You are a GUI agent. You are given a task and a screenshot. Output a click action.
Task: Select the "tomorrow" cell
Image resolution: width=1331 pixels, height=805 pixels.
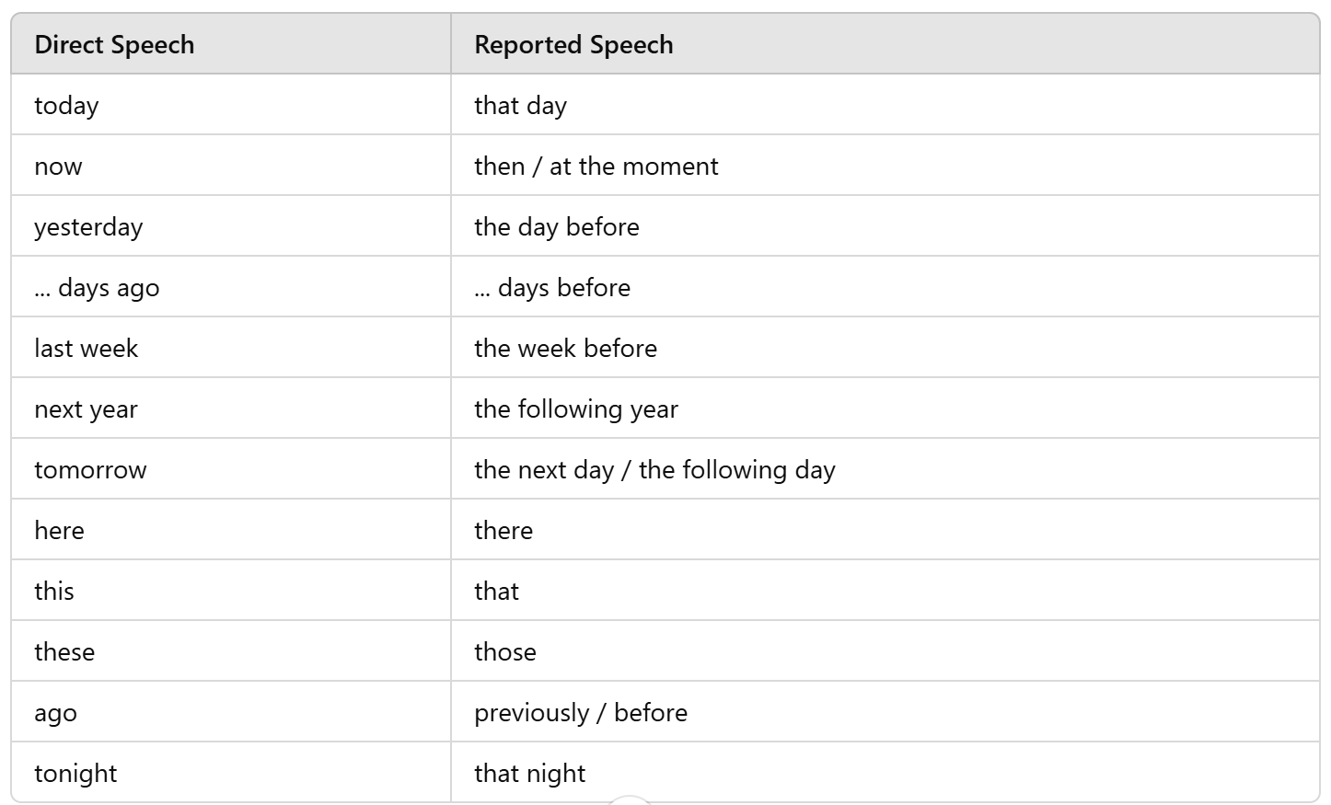pyautogui.click(x=90, y=470)
